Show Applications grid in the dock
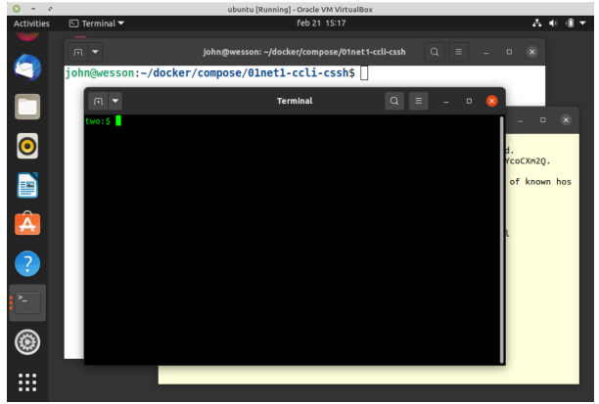 tap(26, 382)
